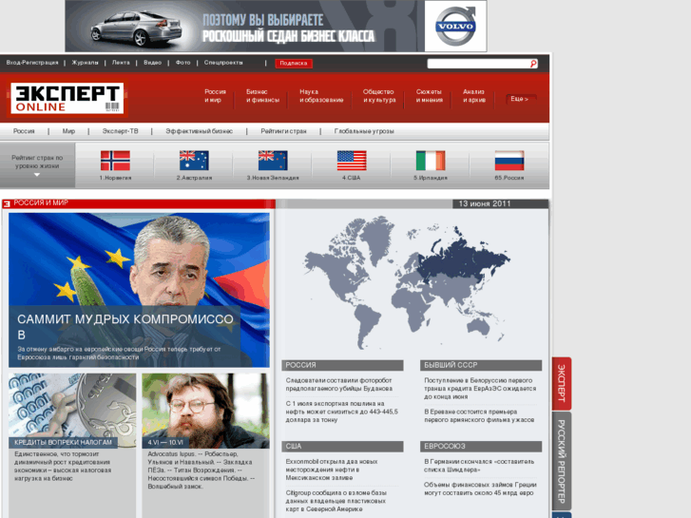Click the 13 июня 2011 date label
691x518 pixels.
tap(485, 203)
